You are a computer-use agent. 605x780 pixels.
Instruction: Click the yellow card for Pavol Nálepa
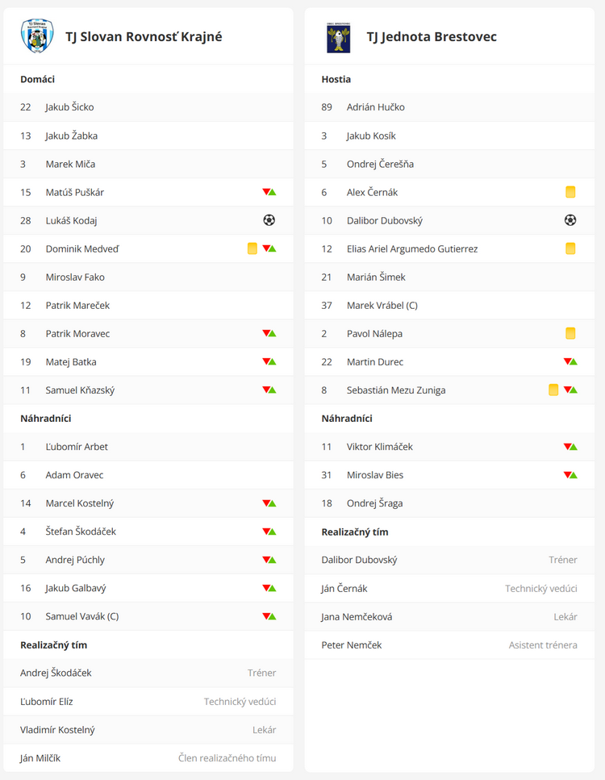570,333
